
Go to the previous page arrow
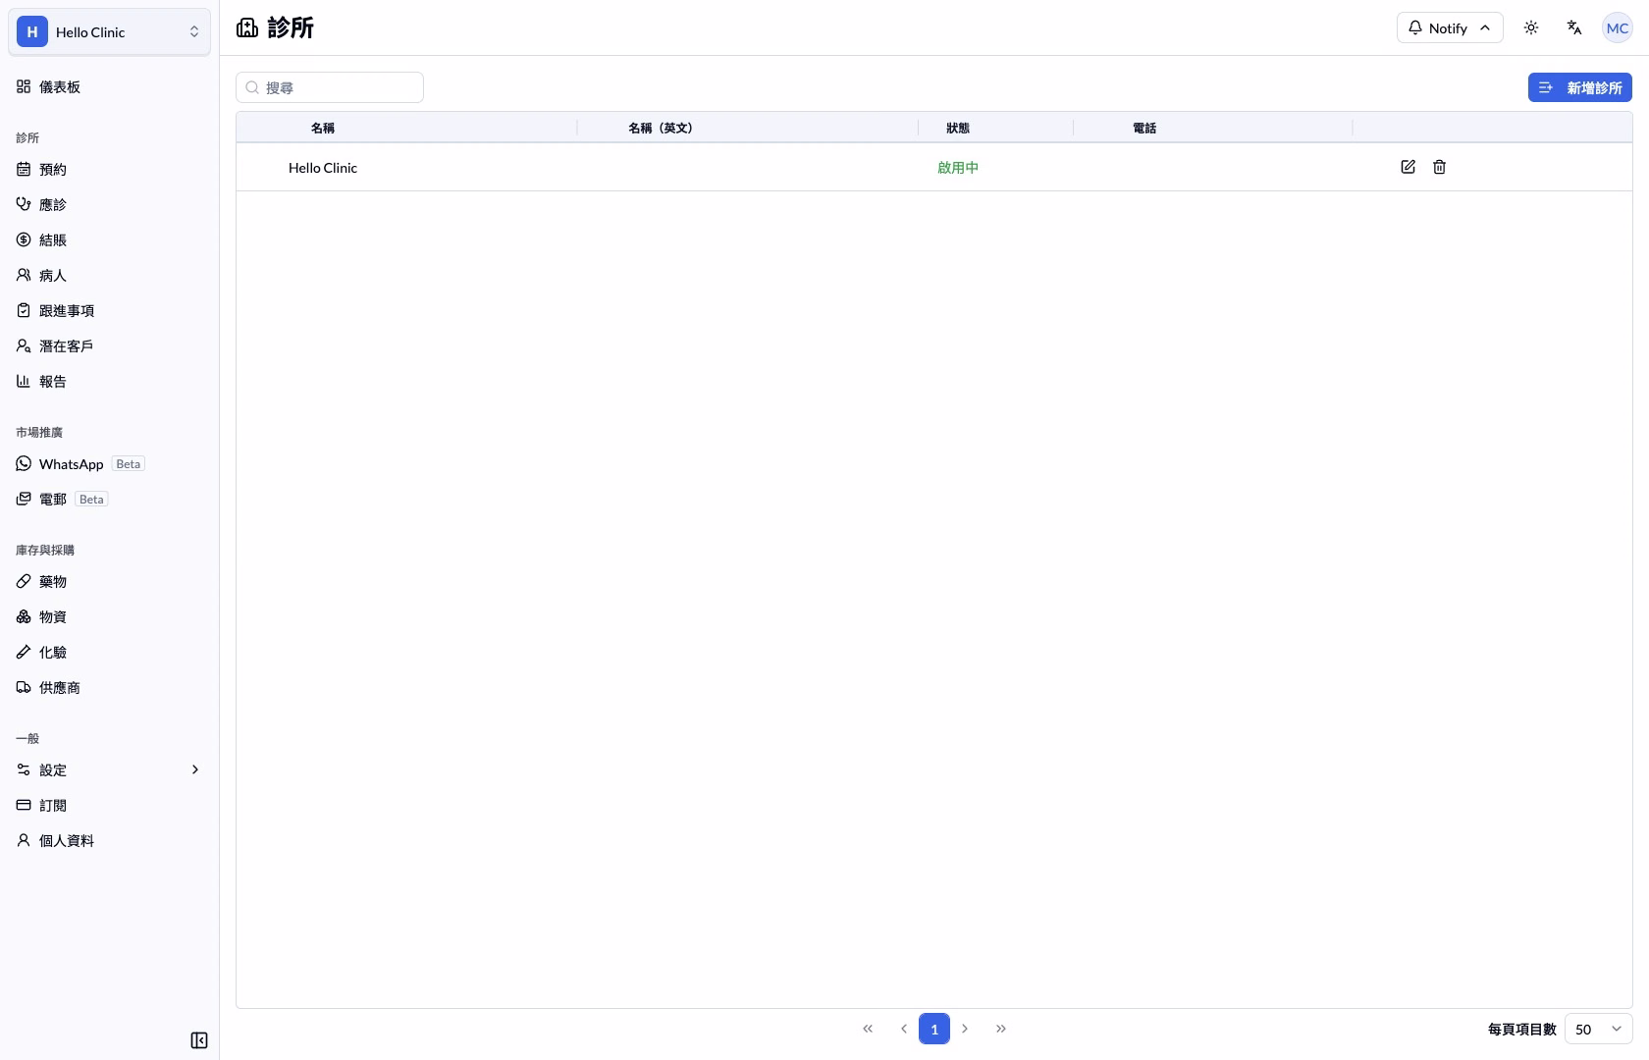(903, 1029)
